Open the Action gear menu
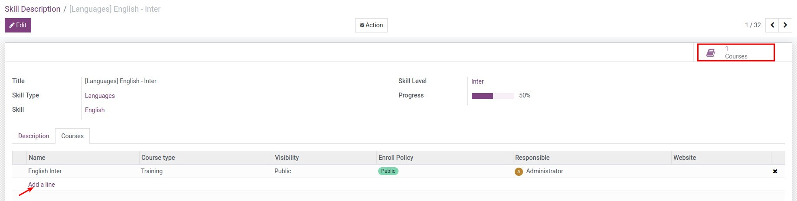 click(371, 25)
